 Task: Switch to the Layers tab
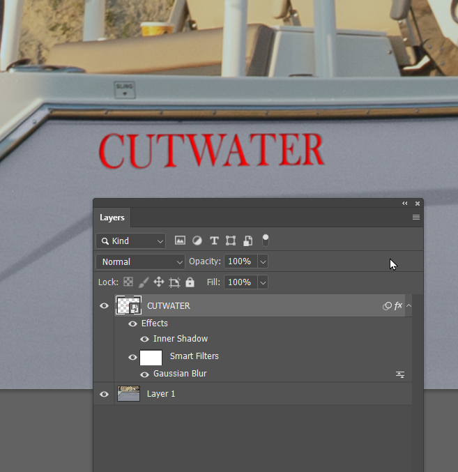[x=112, y=218]
